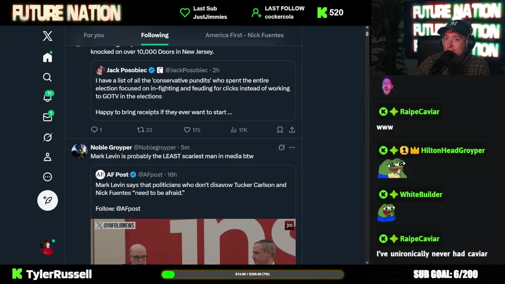Screen dimensions: 505x284
Task: Click Jack Posobiec verified badge
Action: click(x=151, y=70)
